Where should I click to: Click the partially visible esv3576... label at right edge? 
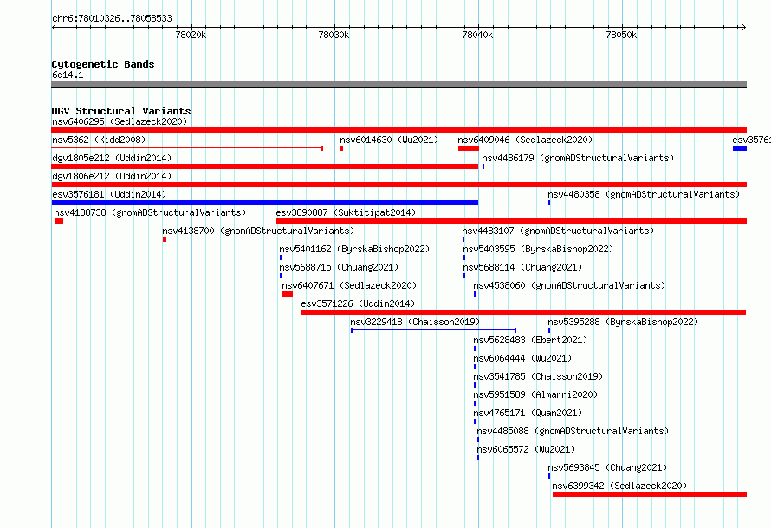751,140
